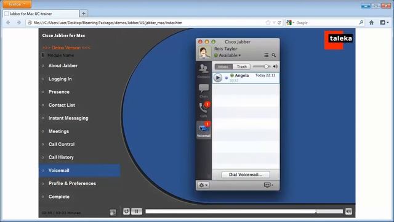The height and width of the screenshot is (222, 394).
Task: Open the Calls section with its notification badge
Action: [x=204, y=110]
